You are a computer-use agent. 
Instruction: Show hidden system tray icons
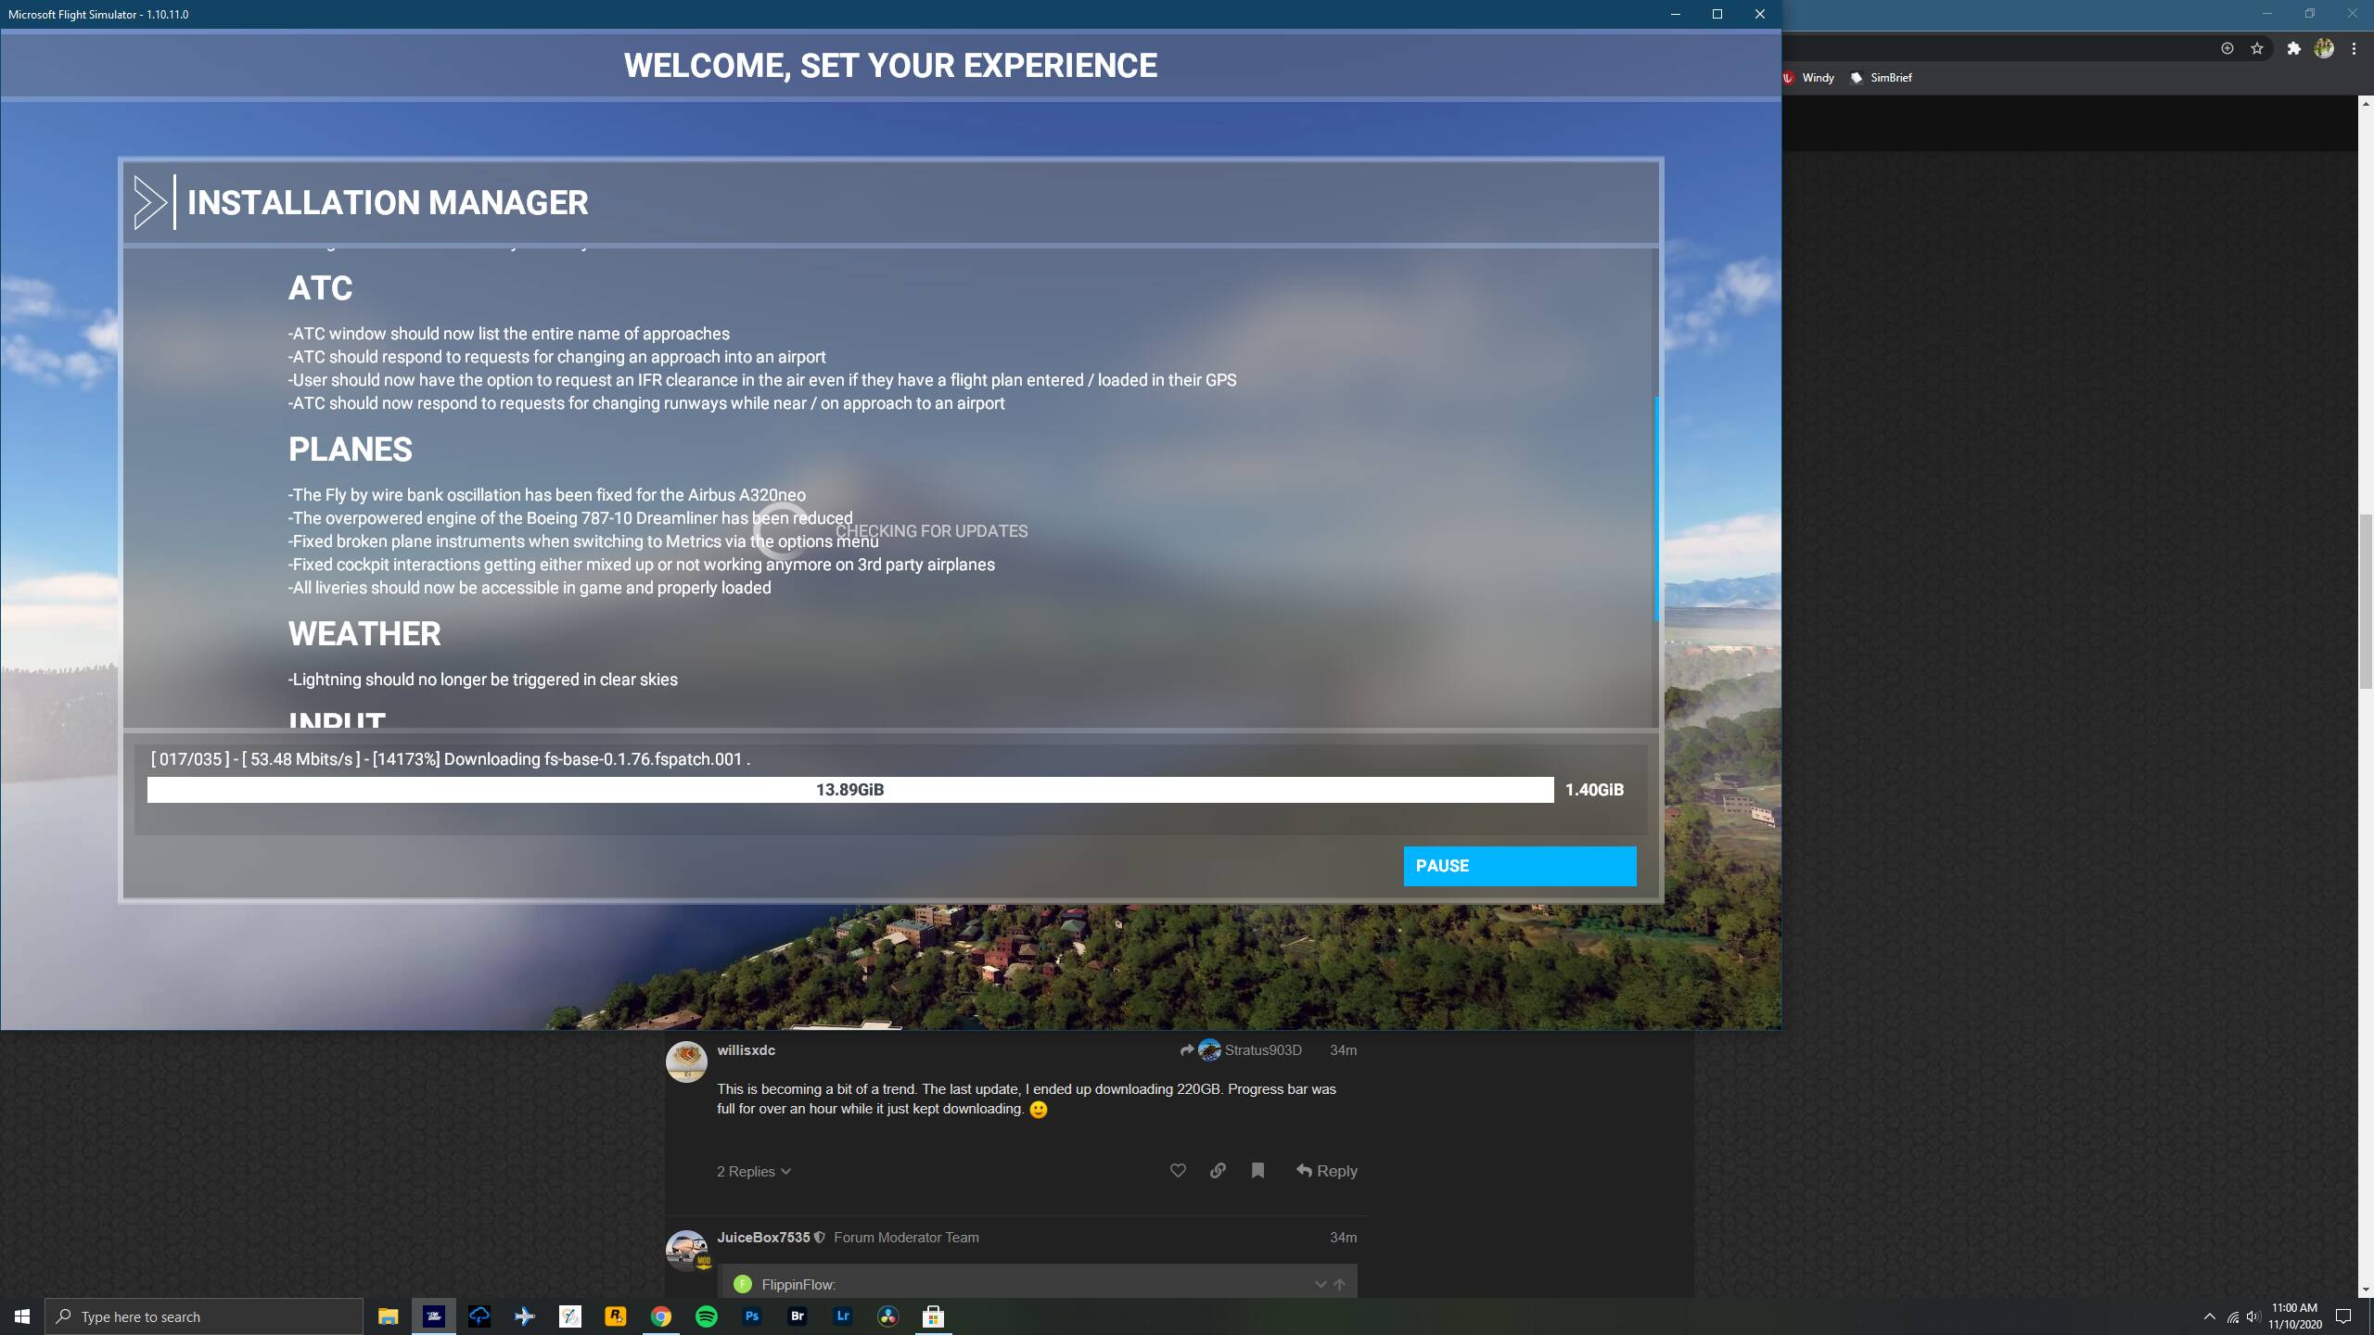(2209, 1316)
